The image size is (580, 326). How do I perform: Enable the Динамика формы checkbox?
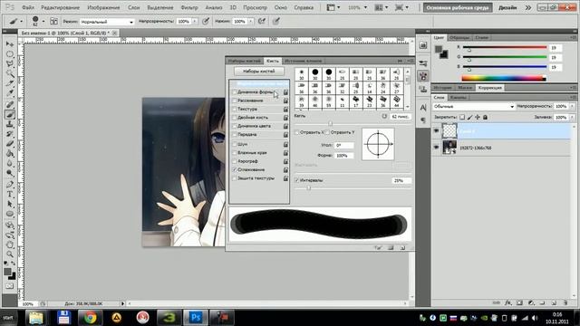point(234,92)
